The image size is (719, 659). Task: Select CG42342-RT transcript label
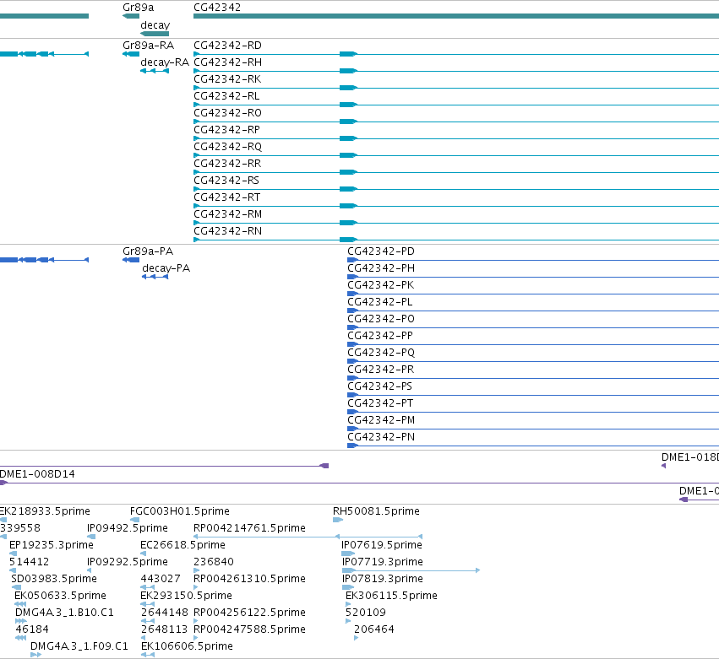(226, 197)
